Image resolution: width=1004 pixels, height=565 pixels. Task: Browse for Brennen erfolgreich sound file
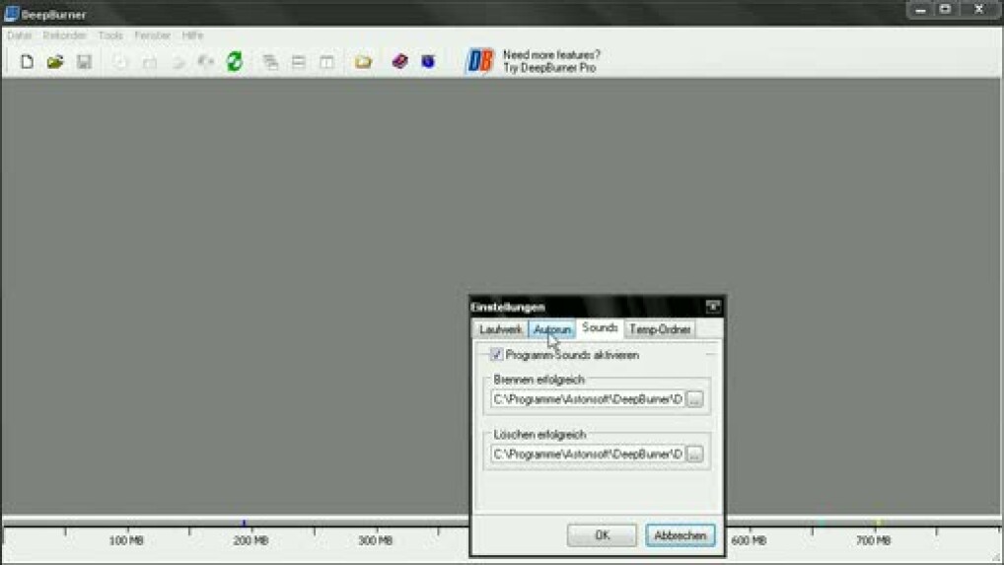coord(694,399)
